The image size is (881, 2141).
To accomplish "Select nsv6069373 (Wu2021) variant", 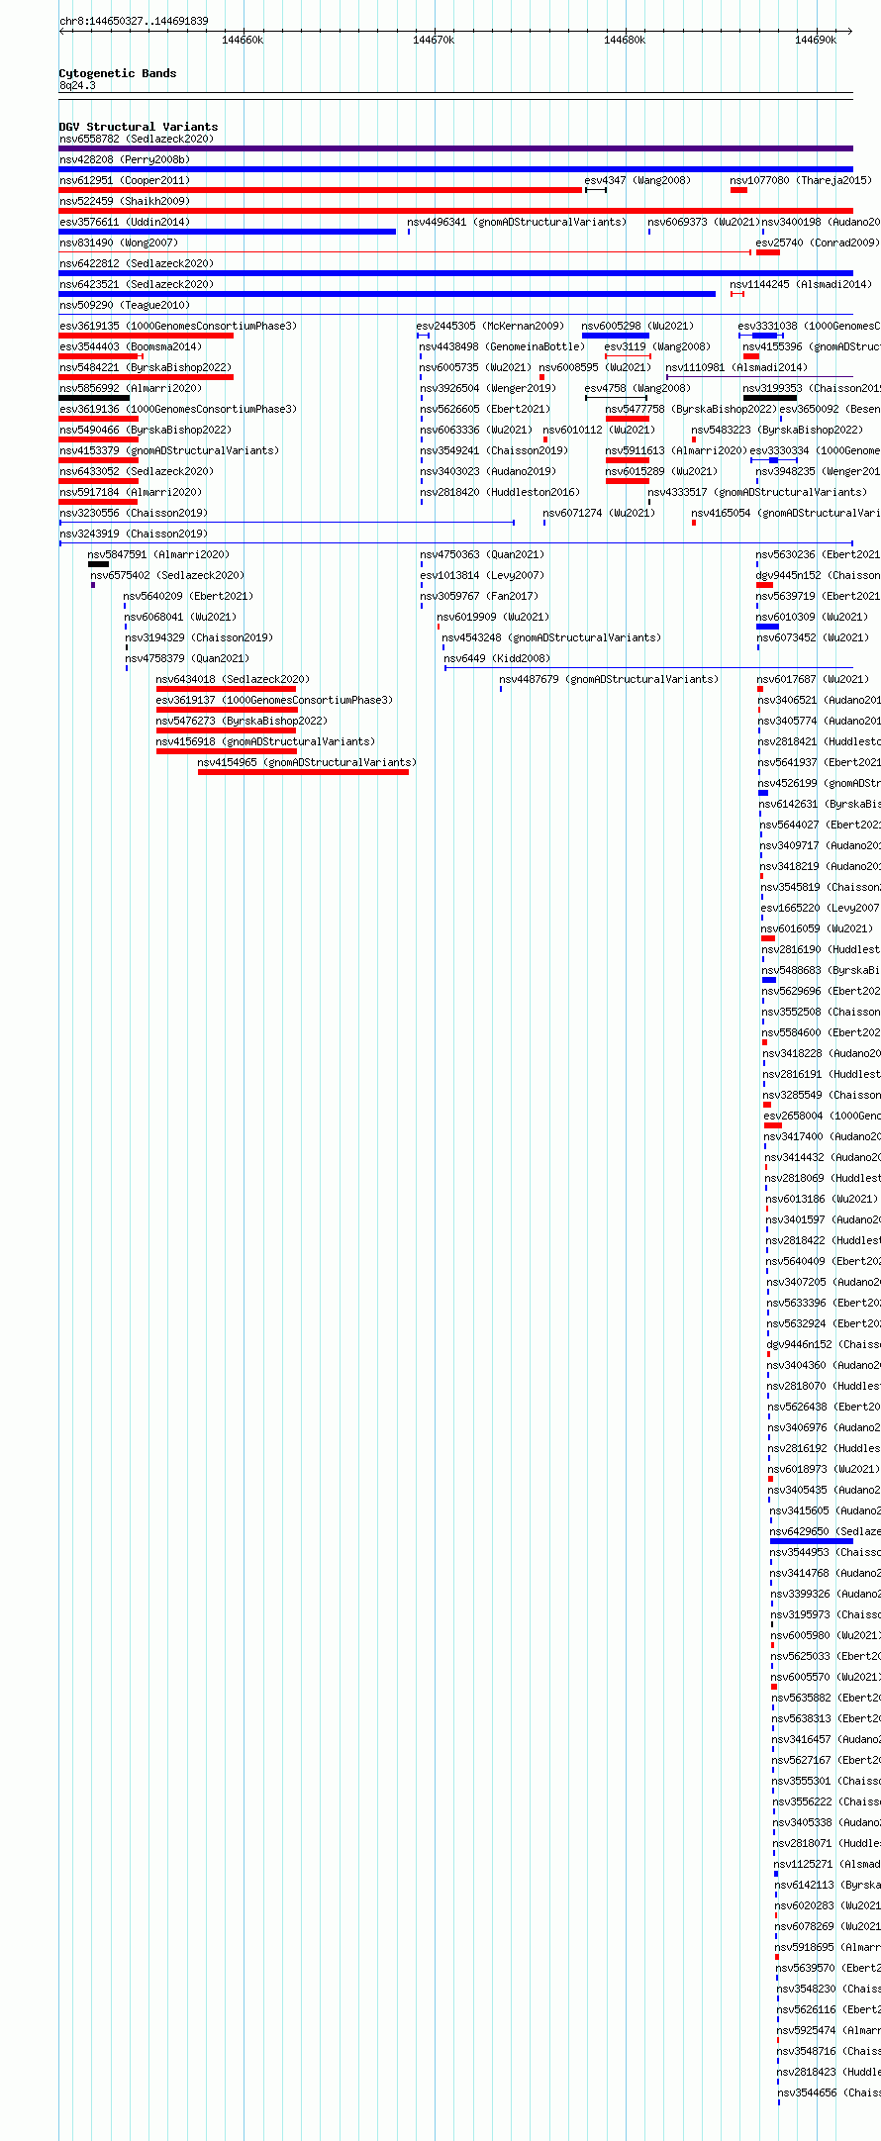I will 704,222.
